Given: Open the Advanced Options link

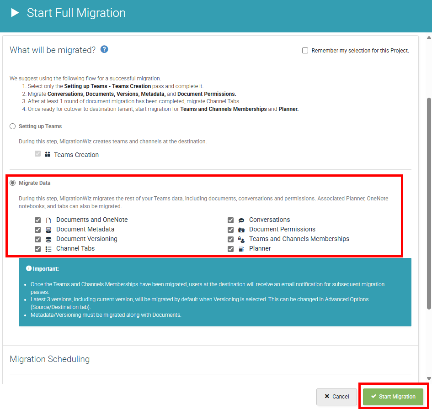Looking at the screenshot, I should [347, 299].
